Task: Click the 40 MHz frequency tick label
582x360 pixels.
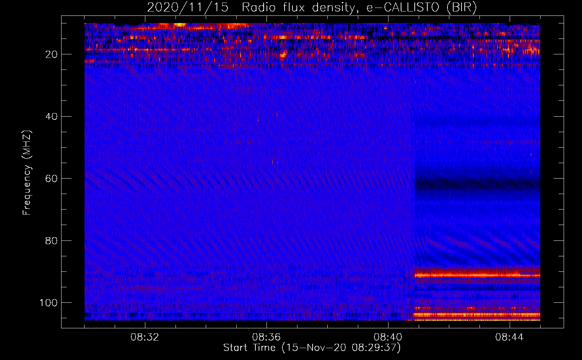Action: [52, 117]
